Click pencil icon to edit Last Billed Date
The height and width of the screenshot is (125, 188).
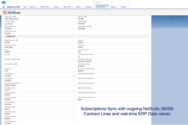click(74, 76)
